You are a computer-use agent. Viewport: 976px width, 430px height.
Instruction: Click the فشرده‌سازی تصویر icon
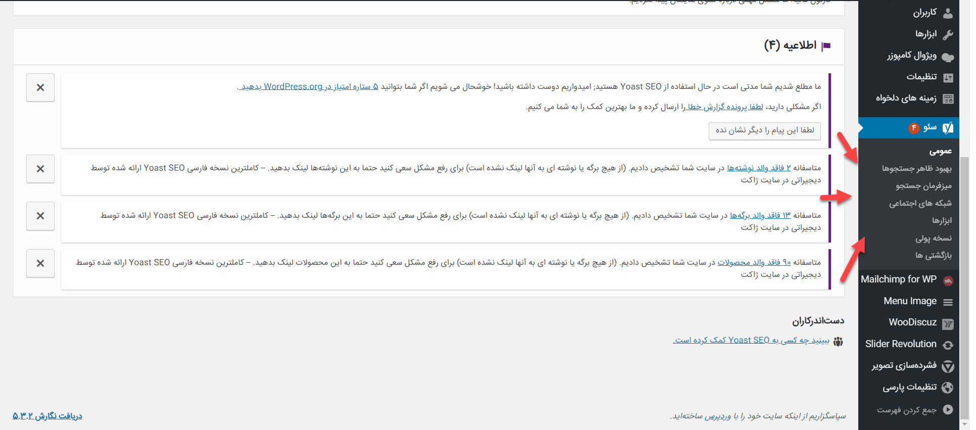coord(948,366)
